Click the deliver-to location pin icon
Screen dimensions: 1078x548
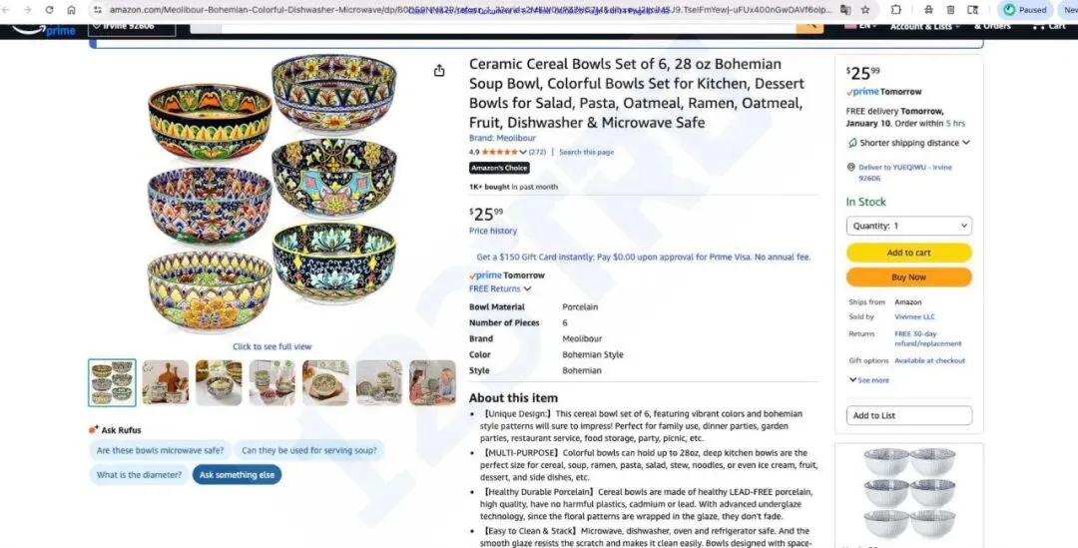pyautogui.click(x=851, y=167)
